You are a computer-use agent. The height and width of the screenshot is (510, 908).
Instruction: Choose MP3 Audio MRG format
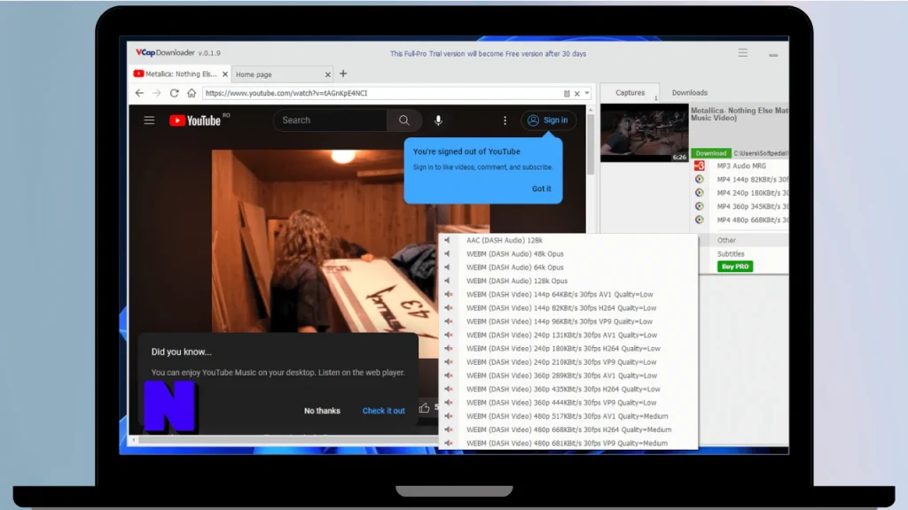click(741, 166)
